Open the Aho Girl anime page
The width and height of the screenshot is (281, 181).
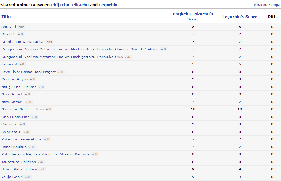click(x=9, y=27)
